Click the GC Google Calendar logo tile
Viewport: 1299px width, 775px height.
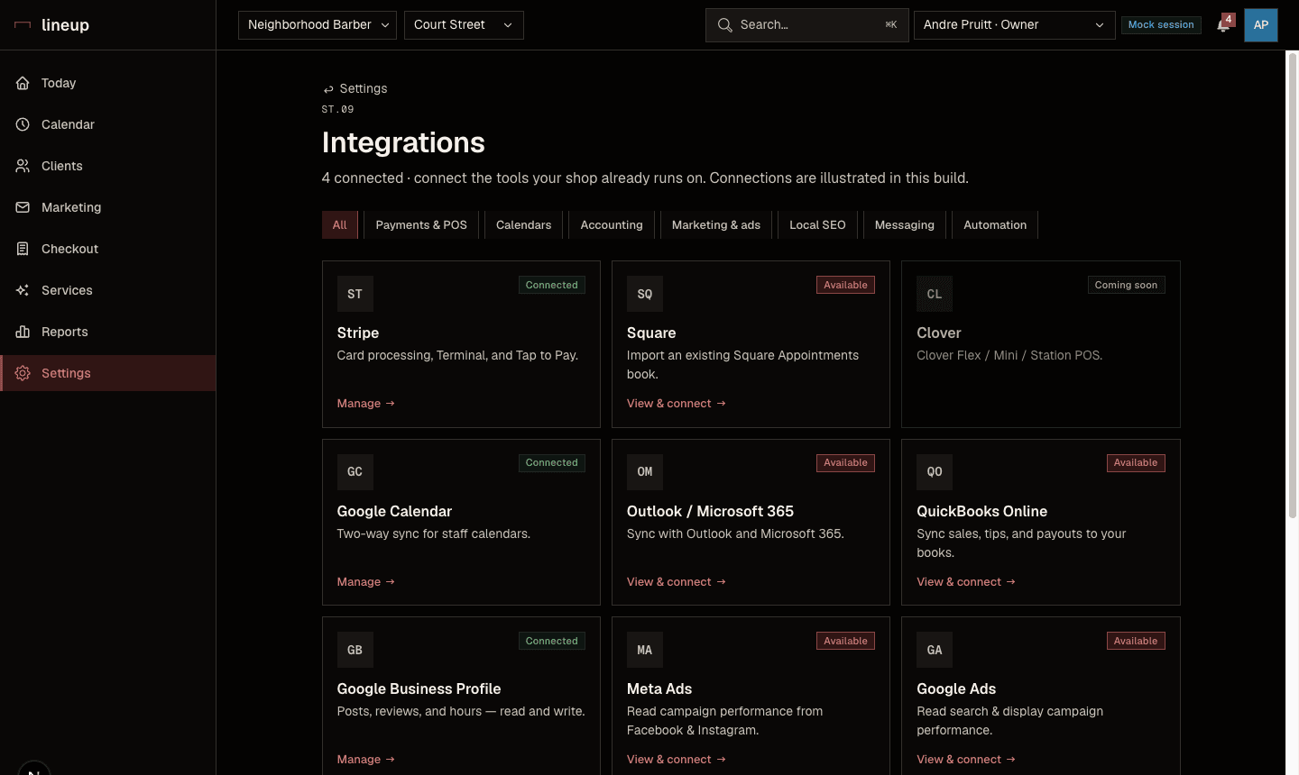point(355,471)
